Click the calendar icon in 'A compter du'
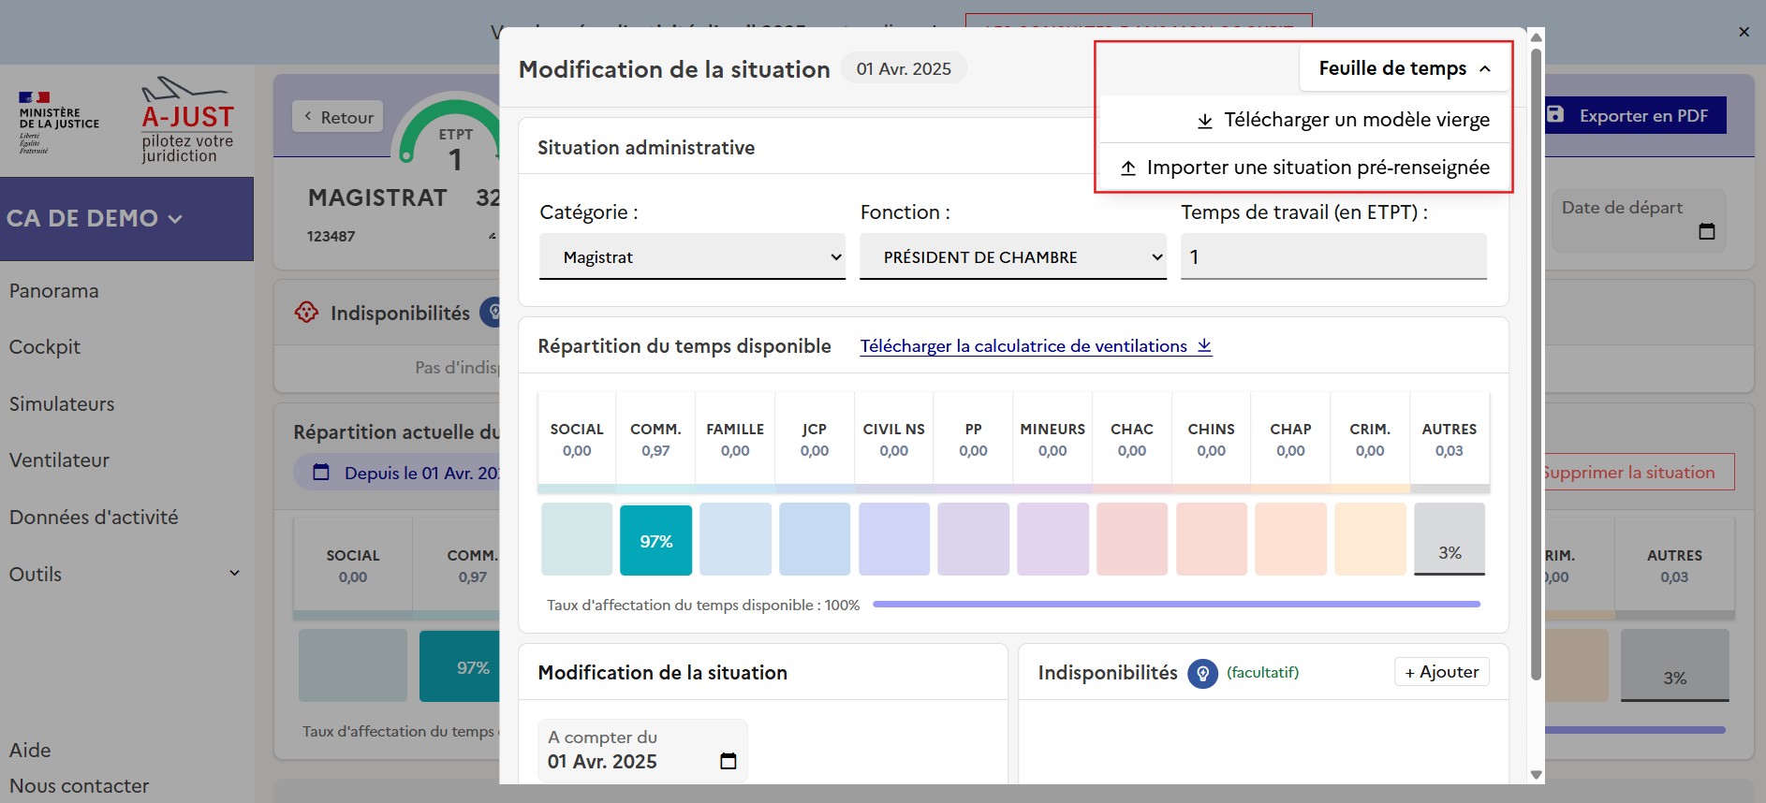 [728, 761]
